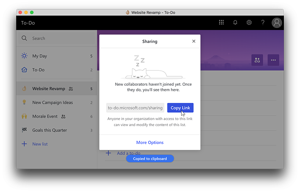Click the To-Do house icon
Screen dimensions: 300x192
[24, 70]
